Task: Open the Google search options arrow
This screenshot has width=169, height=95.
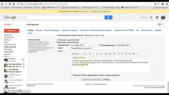Action: coord(103,17)
